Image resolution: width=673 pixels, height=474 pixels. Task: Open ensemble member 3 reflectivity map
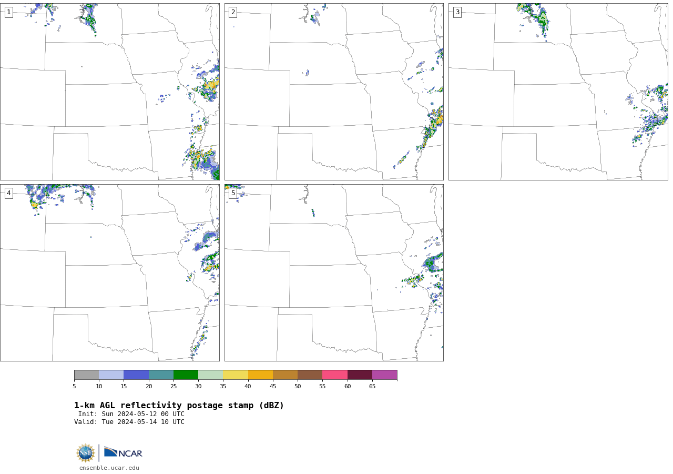pos(558,92)
